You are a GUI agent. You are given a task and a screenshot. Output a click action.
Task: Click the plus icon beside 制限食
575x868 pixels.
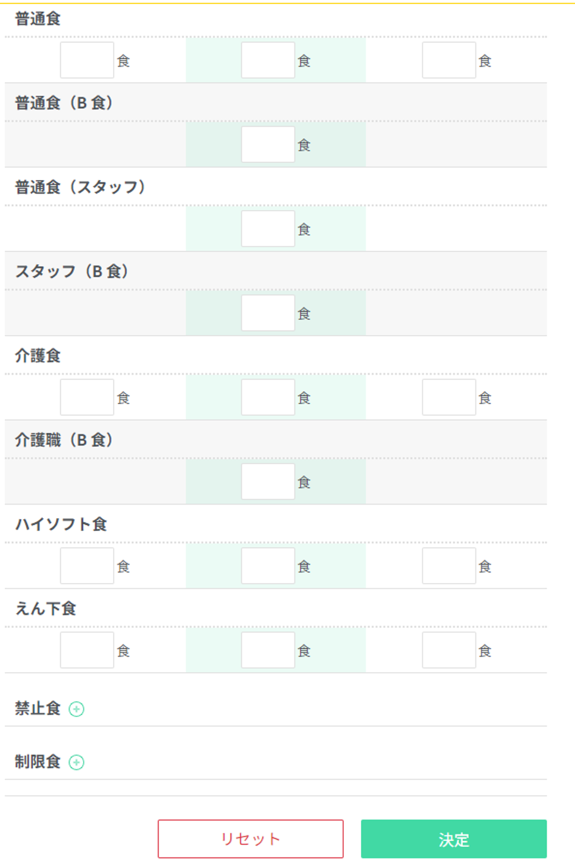[77, 762]
